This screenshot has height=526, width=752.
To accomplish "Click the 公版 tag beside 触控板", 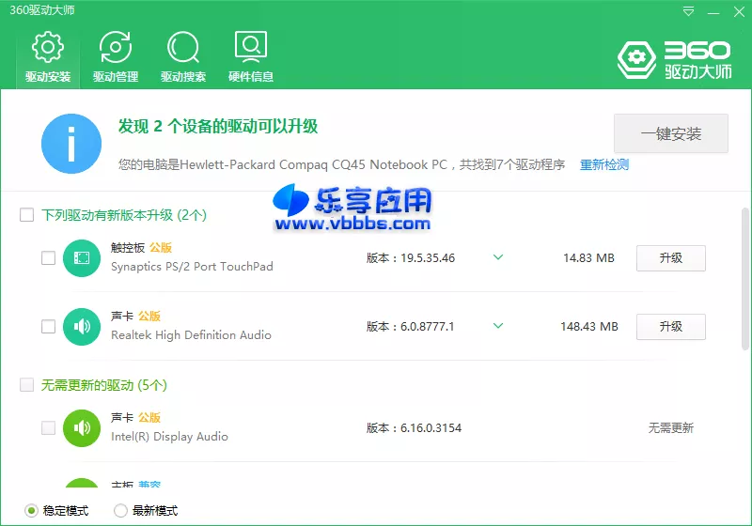I will pos(161,248).
